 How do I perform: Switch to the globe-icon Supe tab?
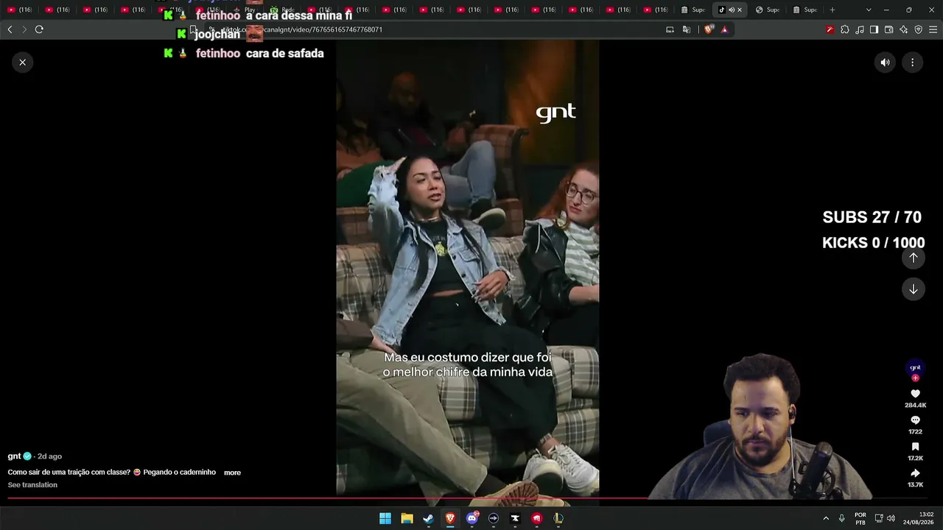click(x=768, y=10)
